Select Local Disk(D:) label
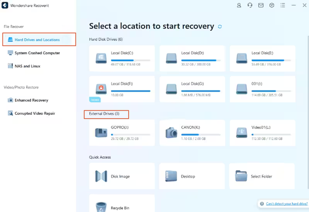309x212 pixels. (193, 53)
